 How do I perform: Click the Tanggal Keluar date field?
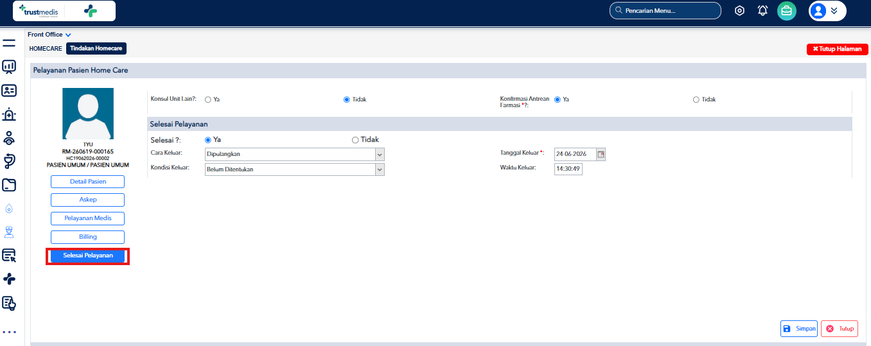pyautogui.click(x=575, y=154)
